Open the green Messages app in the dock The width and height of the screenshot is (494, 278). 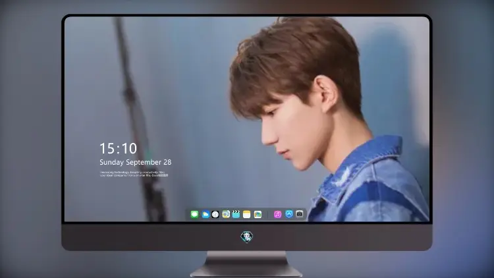[x=194, y=214]
